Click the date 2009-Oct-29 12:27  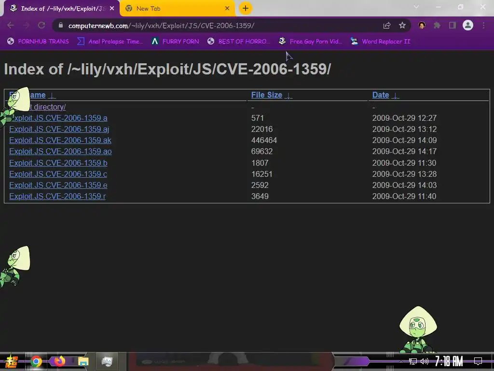click(404, 118)
